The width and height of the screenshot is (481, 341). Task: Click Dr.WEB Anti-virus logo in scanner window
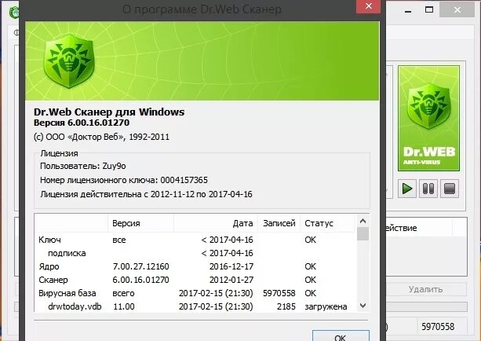click(x=428, y=119)
